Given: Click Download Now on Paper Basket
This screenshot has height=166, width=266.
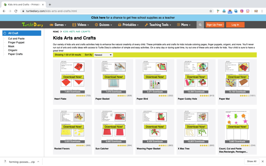Looking at the screenshot, I should pos(114,77).
